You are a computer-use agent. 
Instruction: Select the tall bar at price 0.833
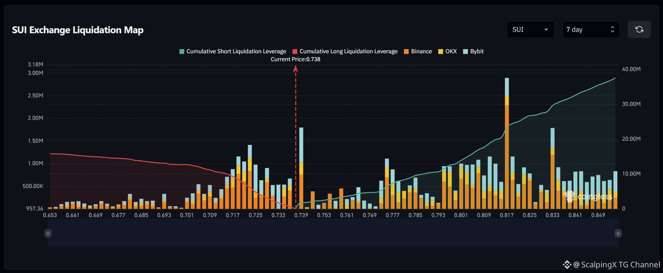pyautogui.click(x=553, y=169)
